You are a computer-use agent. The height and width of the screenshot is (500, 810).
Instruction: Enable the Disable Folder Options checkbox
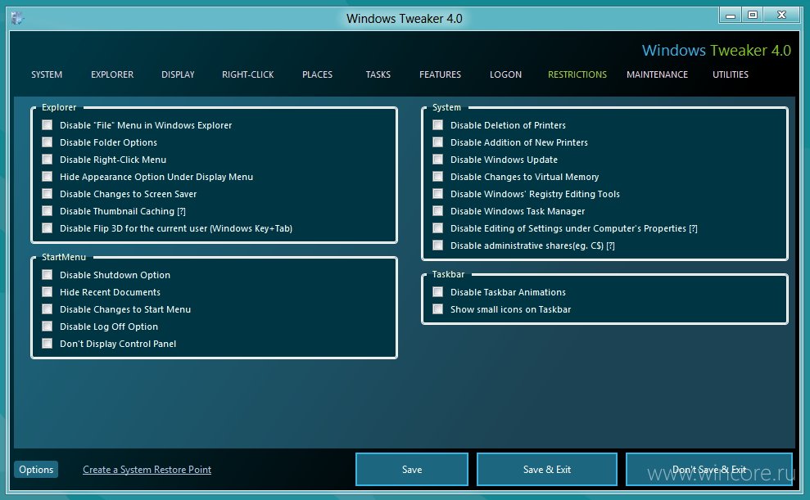tap(47, 142)
